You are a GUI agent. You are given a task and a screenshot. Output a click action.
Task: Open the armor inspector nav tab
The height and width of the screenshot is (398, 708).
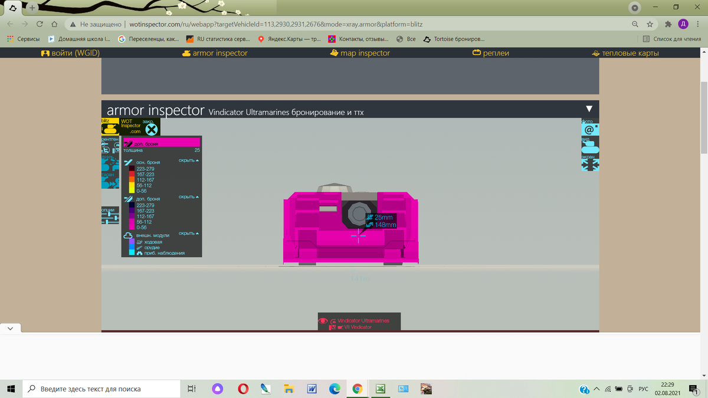(215, 53)
